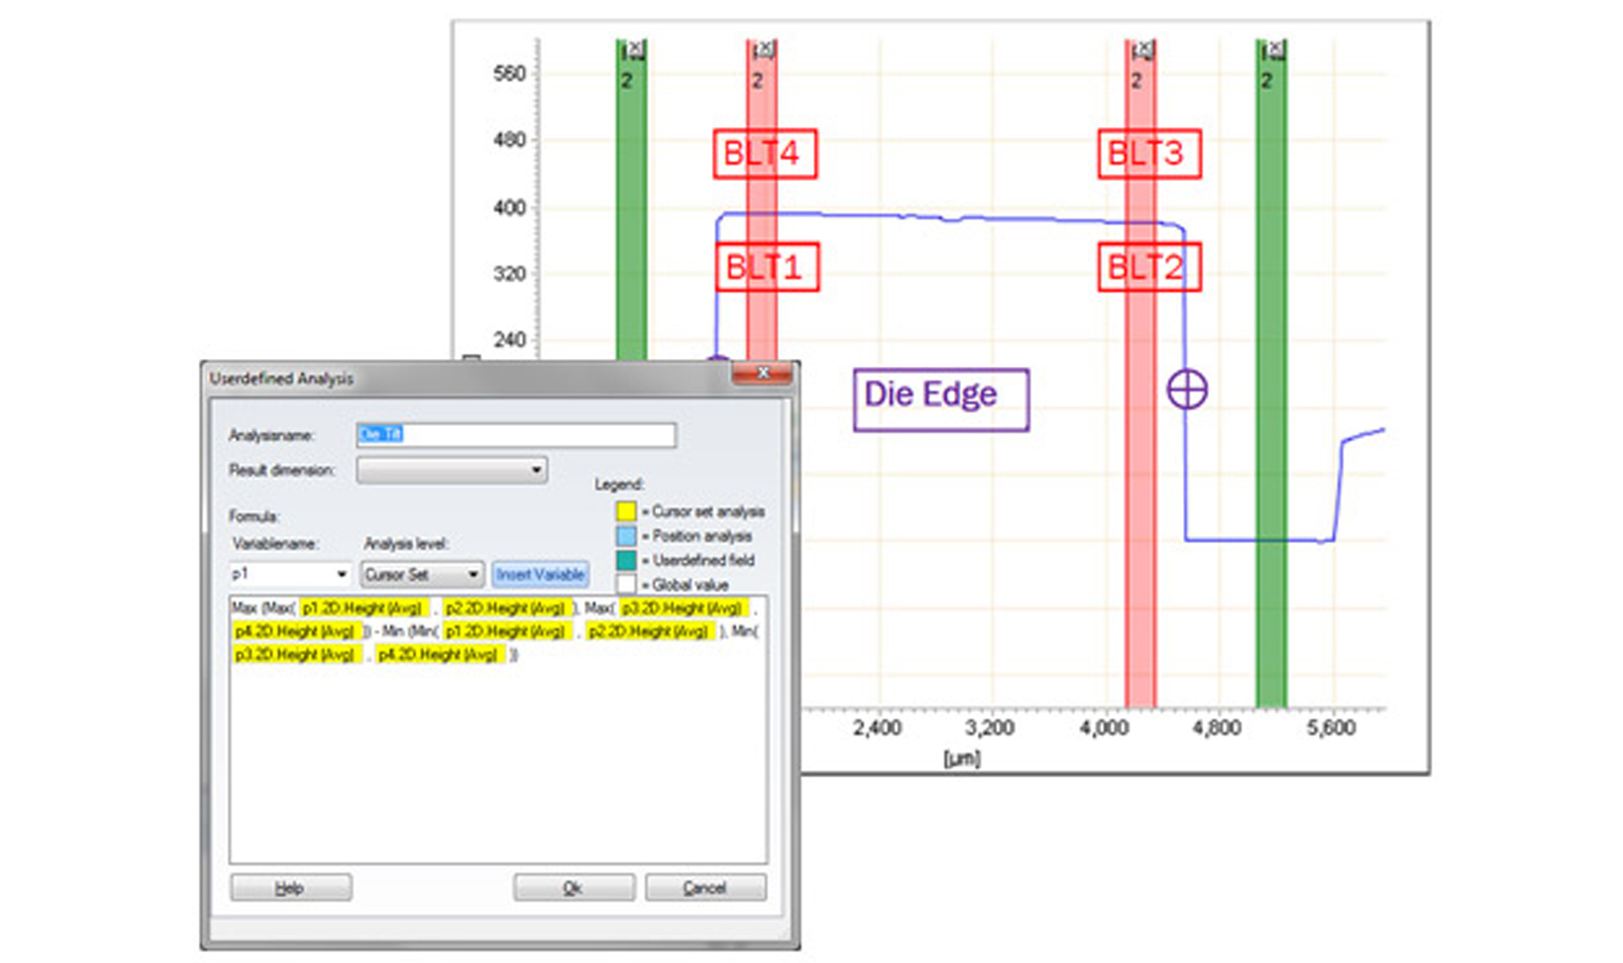Open the Analysis level Cursor Set dropdown

click(x=472, y=574)
